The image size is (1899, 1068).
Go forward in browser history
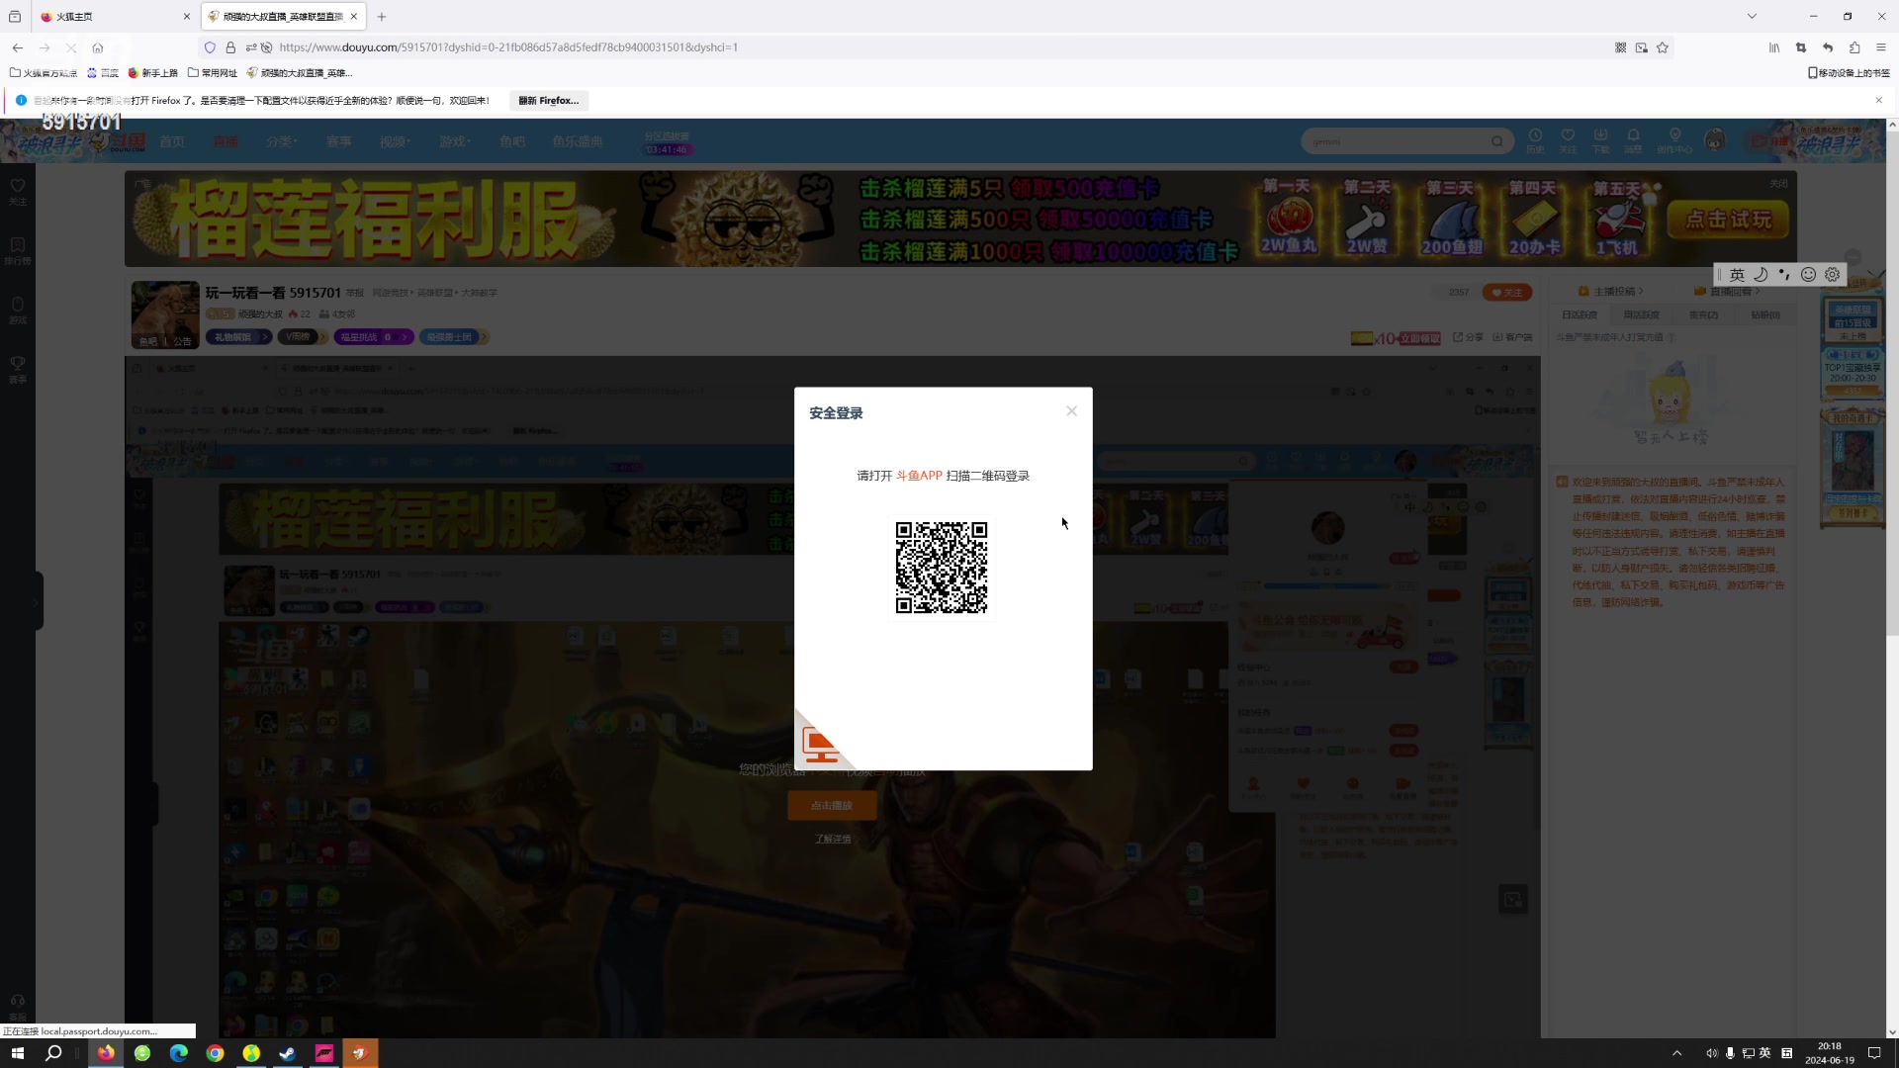click(x=45, y=47)
